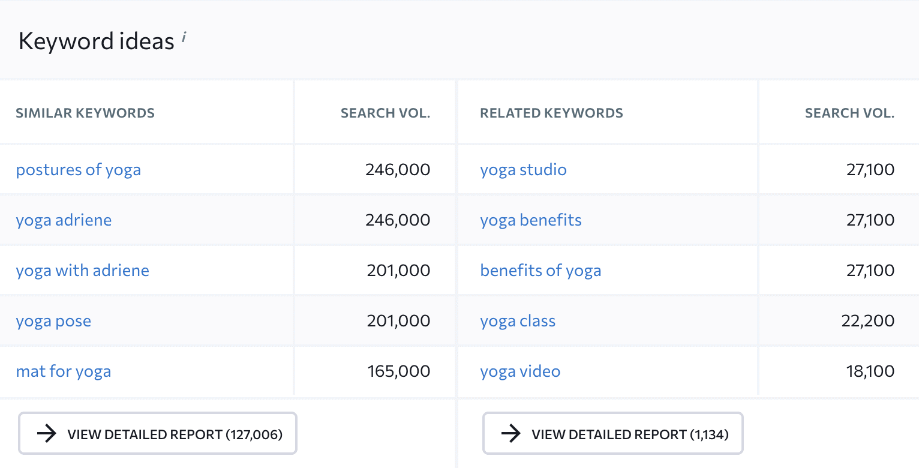Select the "yoga with adriene" keyword

coord(83,271)
